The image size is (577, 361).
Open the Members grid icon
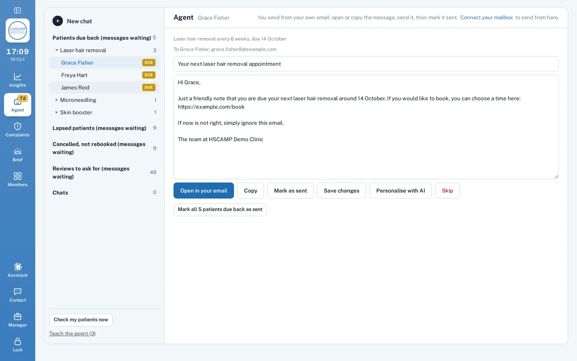coord(17,176)
